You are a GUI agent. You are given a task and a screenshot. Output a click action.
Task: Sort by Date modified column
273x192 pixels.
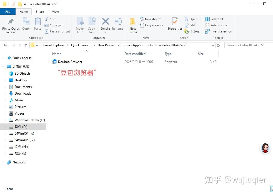click(x=143, y=54)
